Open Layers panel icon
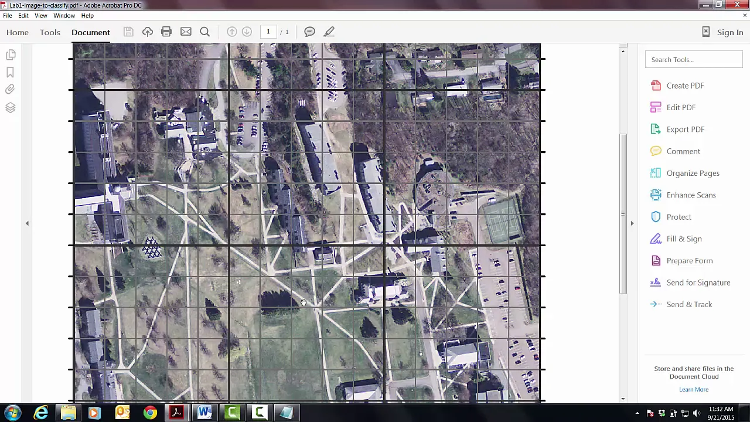 pyautogui.click(x=11, y=108)
